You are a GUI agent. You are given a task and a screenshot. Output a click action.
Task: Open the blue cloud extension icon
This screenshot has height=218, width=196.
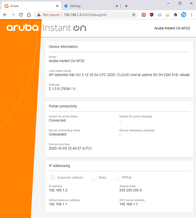coord(160,15)
